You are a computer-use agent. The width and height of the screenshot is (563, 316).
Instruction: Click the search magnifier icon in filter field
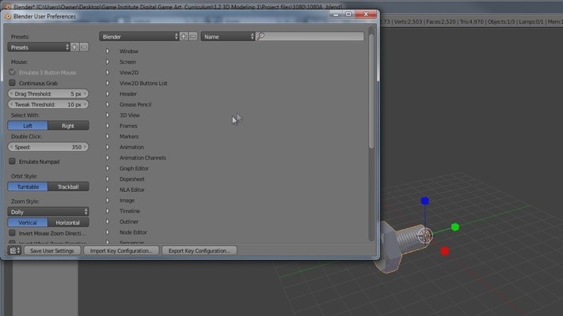tap(261, 36)
